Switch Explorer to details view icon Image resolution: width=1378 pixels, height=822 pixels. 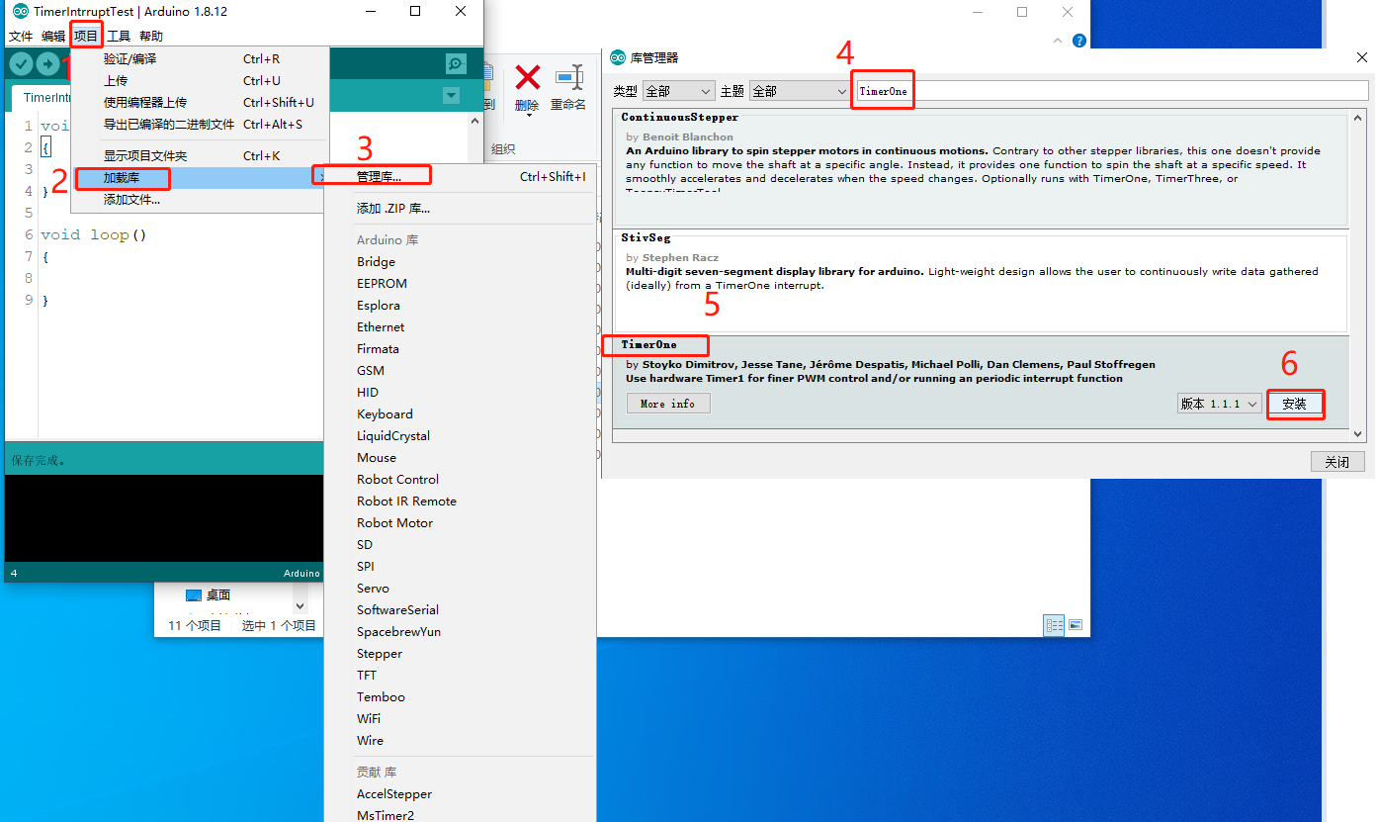1055,625
